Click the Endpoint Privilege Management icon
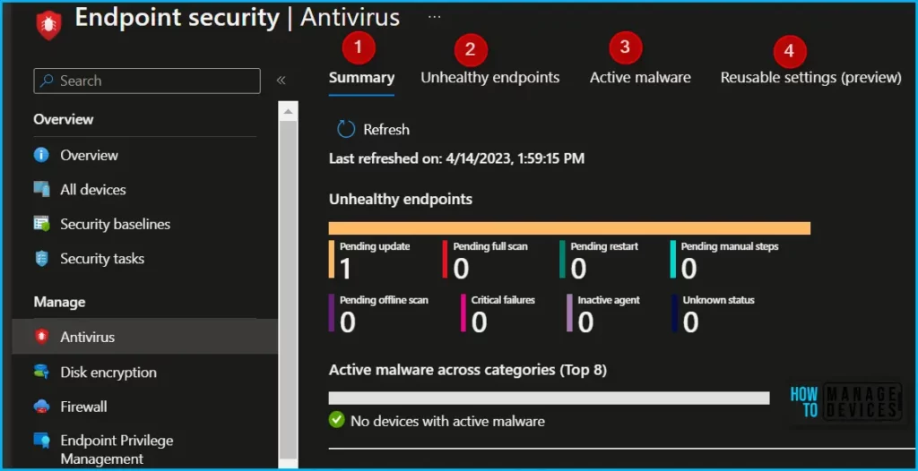 pos(41,441)
